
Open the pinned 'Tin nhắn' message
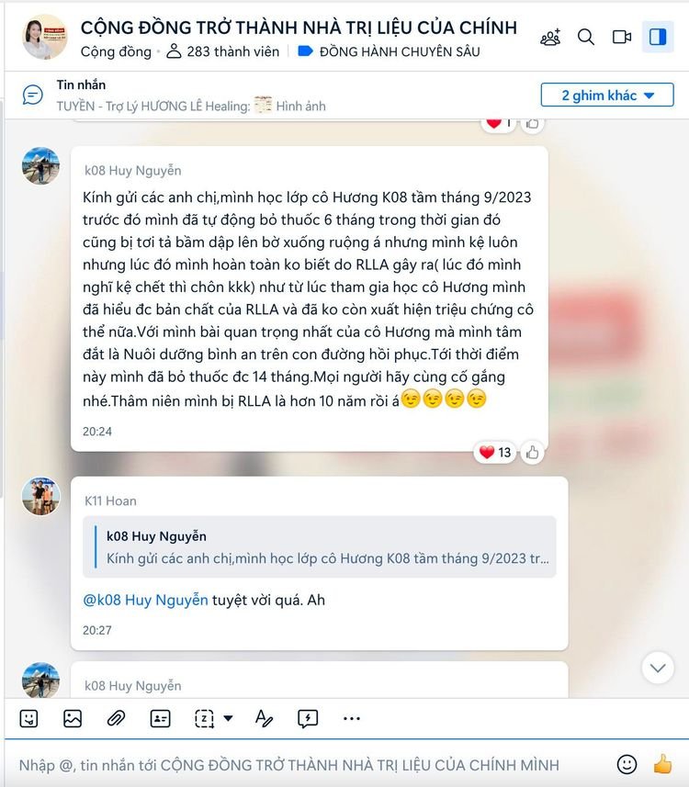tap(191, 96)
